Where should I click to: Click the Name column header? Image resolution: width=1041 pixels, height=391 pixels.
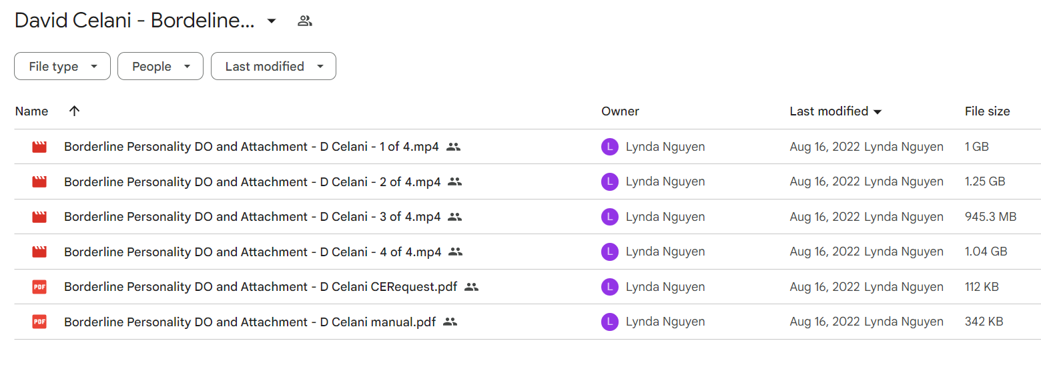31,111
